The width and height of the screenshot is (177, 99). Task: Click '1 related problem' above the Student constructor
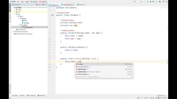pos(67,31)
